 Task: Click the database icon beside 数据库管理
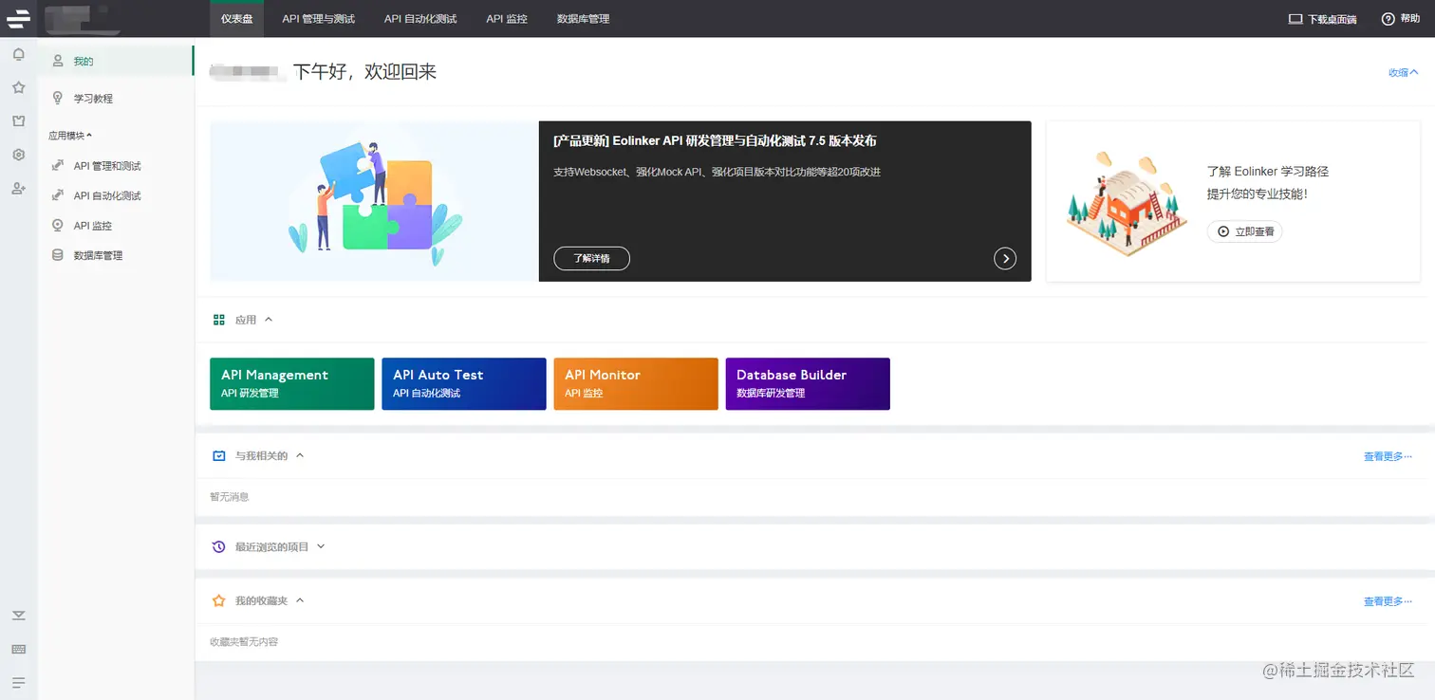click(58, 255)
